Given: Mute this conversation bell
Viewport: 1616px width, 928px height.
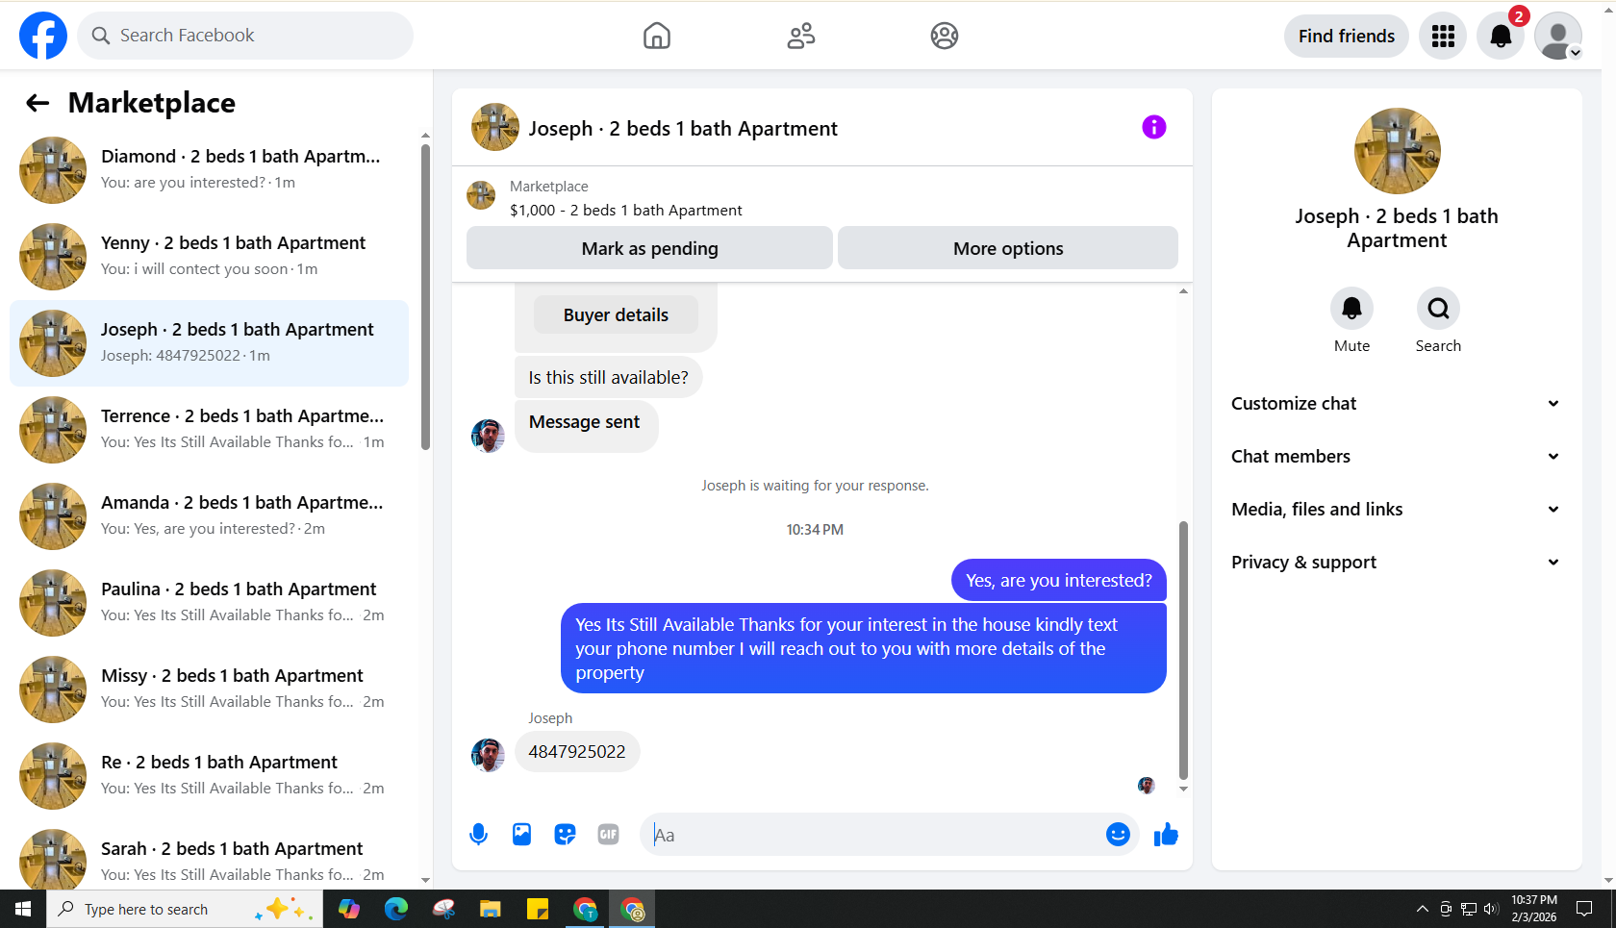Looking at the screenshot, I should [x=1351, y=309].
